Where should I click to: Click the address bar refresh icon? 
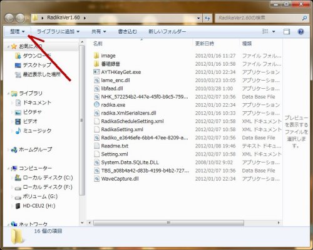tap(207, 18)
